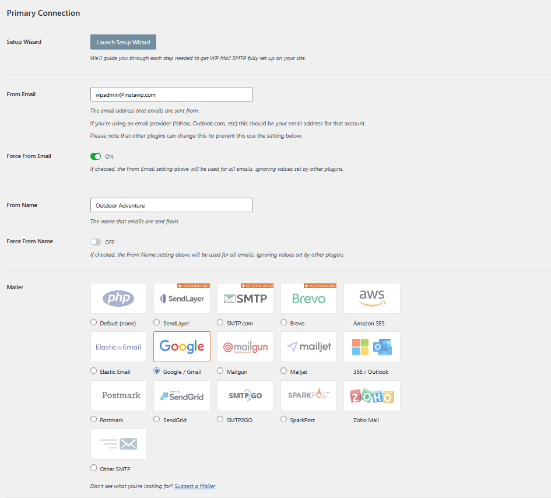This screenshot has height=498, width=551.
Task: Choose the Microsoft 365 / Outlook logo
Action: pos(372,347)
